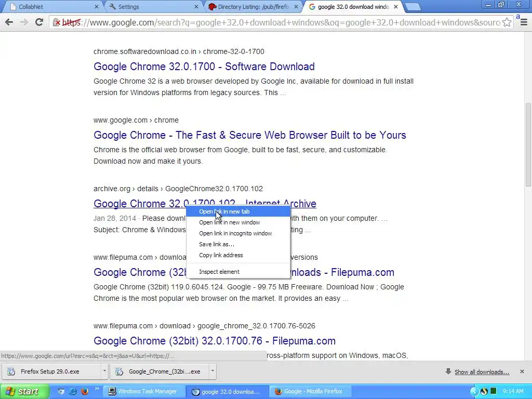The image size is (532, 399).
Task: Launch Chrome from quick launch icon
Action: (61, 392)
